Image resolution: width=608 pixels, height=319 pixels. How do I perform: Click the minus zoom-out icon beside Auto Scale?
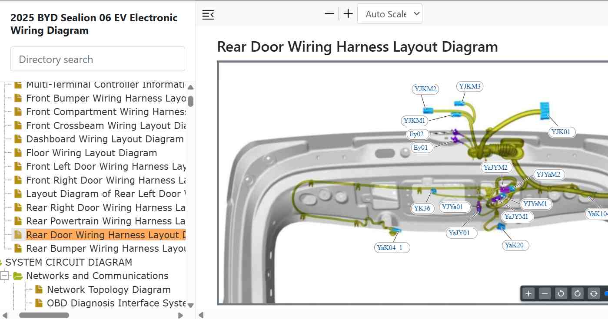[x=329, y=14]
